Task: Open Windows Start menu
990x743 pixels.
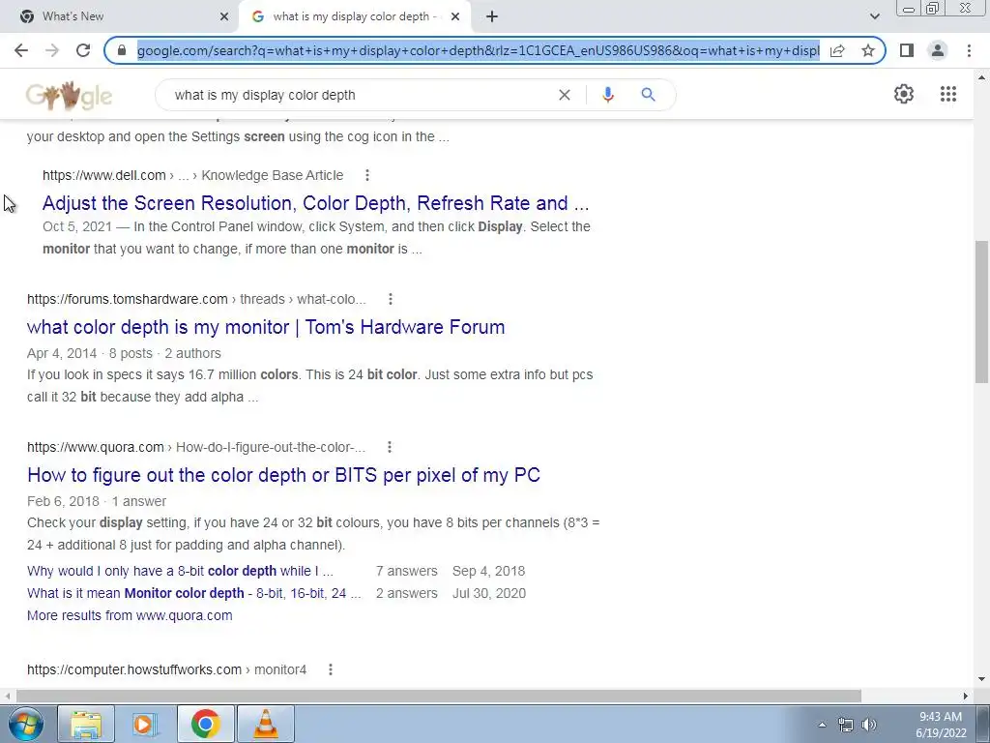Action: click(x=26, y=724)
